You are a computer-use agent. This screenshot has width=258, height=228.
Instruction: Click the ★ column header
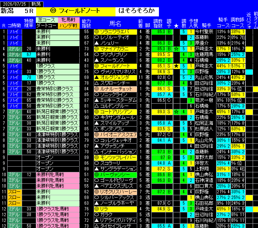176,26
